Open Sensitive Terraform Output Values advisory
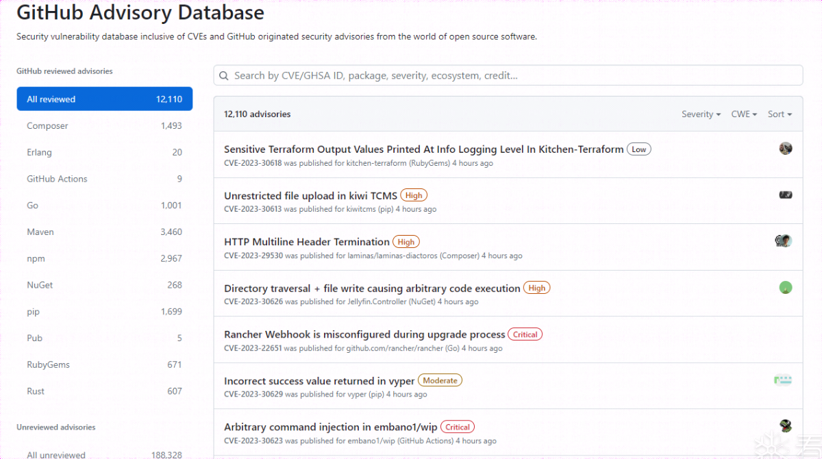This screenshot has height=459, width=822. point(424,149)
